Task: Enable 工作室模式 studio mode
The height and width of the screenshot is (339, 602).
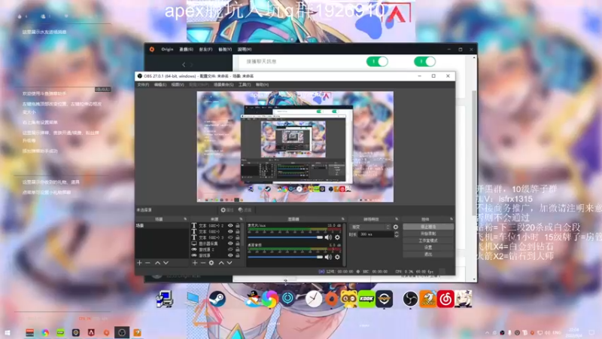Action: [428, 240]
